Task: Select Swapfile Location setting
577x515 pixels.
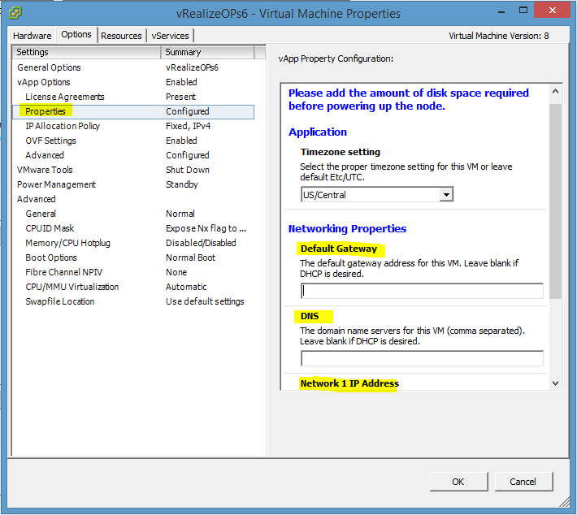Action: (x=133, y=301)
